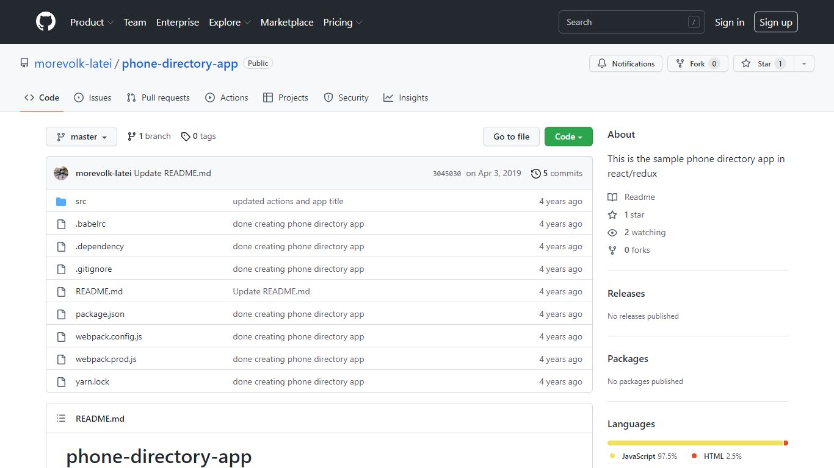
Task: Open the Packages heading link
Action: (628, 359)
